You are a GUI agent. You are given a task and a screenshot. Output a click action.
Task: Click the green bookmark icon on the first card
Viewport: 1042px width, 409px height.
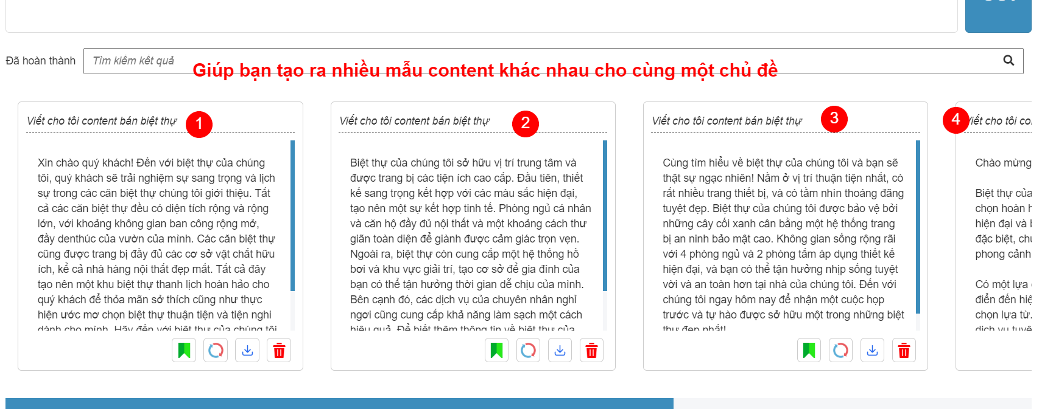tap(184, 350)
